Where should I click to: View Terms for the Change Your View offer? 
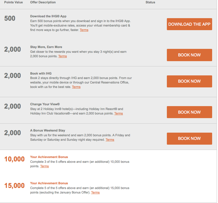pyautogui.click(x=119, y=113)
